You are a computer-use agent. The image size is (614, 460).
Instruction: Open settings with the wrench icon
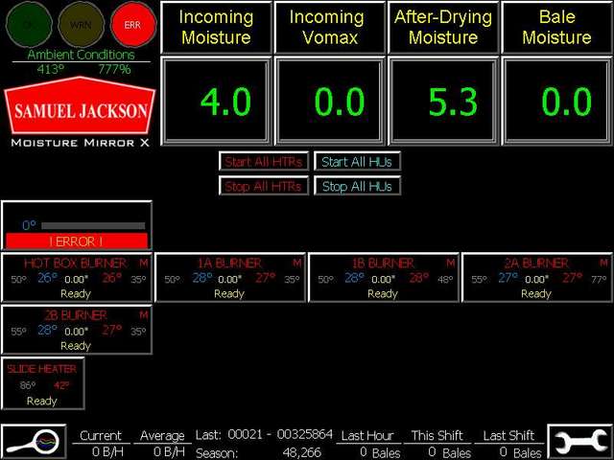pos(579,442)
